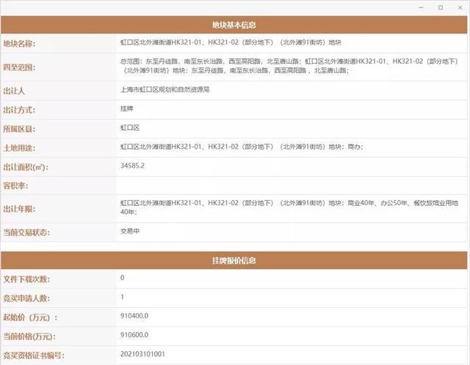Click the 土地用途 value text
Image resolution: width=470 pixels, height=365 pixels.
click(x=242, y=147)
